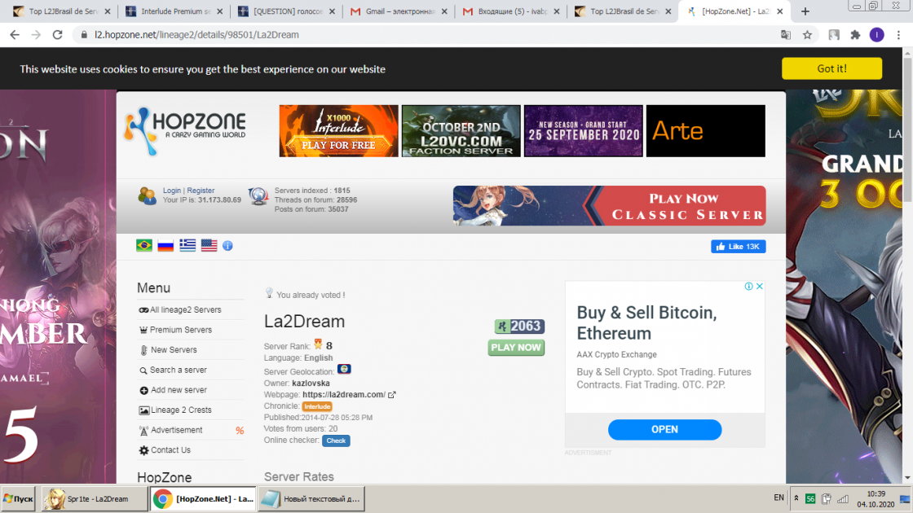Open the Chrome extensions puzzle icon
Viewport: 913px width, 513px height.
[x=855, y=35]
